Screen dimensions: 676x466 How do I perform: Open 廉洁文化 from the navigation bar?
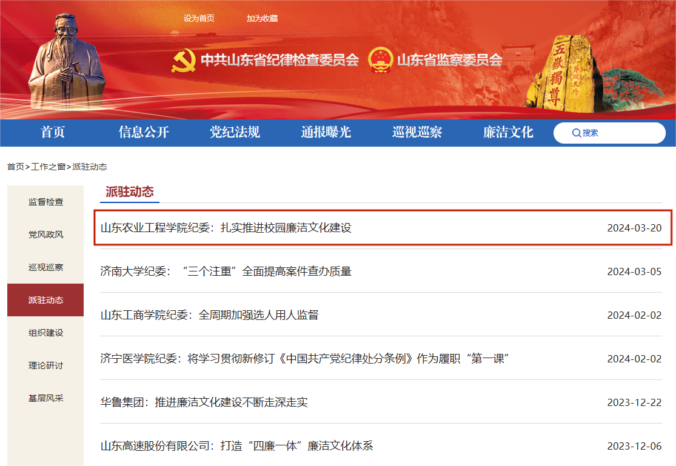[x=508, y=133]
